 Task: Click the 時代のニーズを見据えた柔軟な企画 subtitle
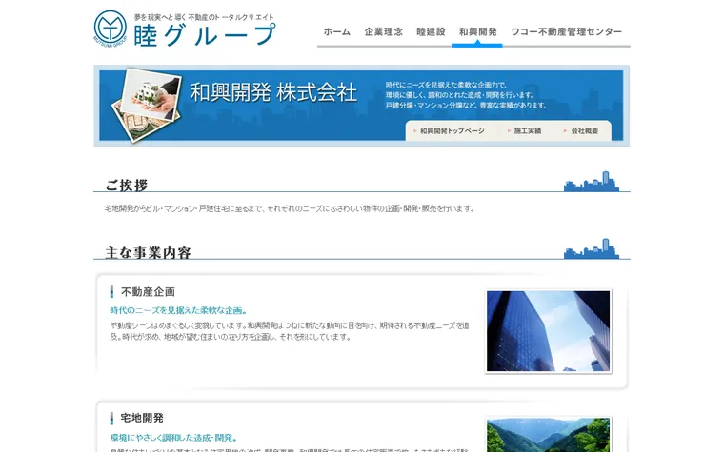(x=179, y=310)
